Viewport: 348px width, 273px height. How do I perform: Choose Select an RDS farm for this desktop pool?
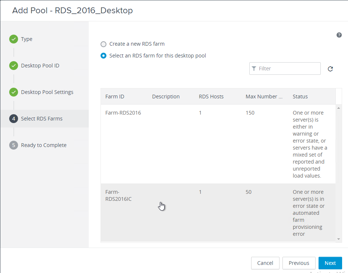tap(103, 56)
